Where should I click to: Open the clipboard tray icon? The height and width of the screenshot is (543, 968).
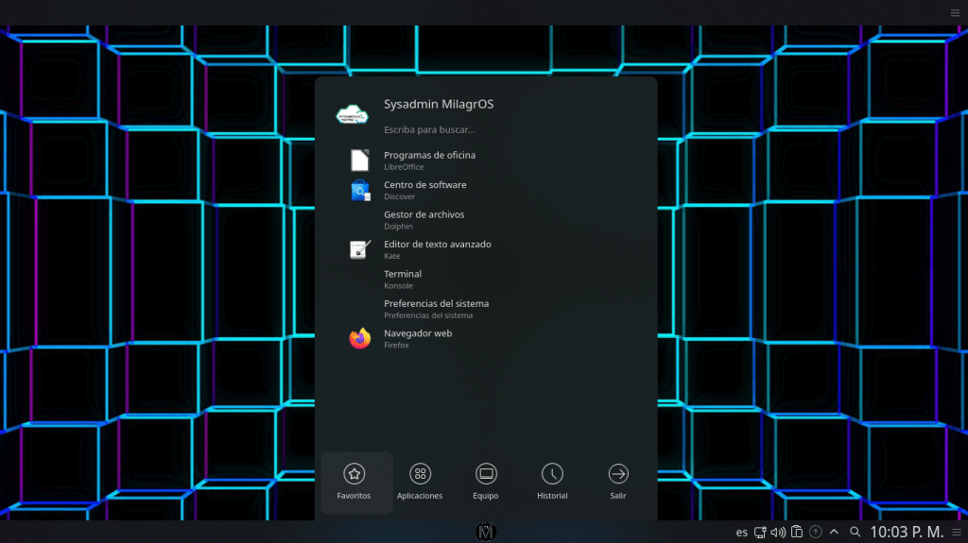tap(797, 533)
